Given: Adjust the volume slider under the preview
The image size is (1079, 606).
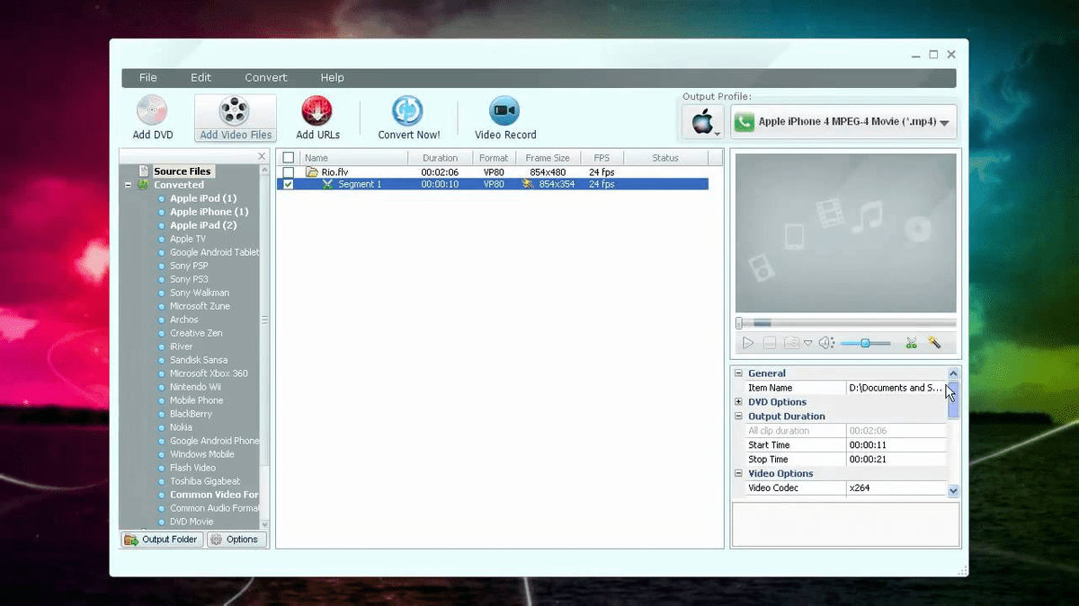Looking at the screenshot, I should click(866, 342).
